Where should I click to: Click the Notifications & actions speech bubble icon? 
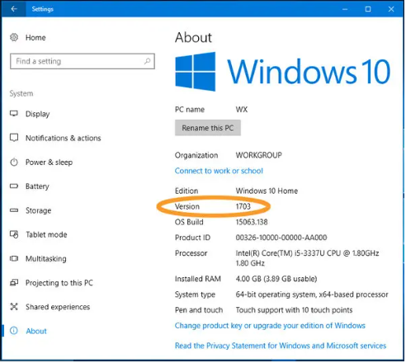coord(14,138)
